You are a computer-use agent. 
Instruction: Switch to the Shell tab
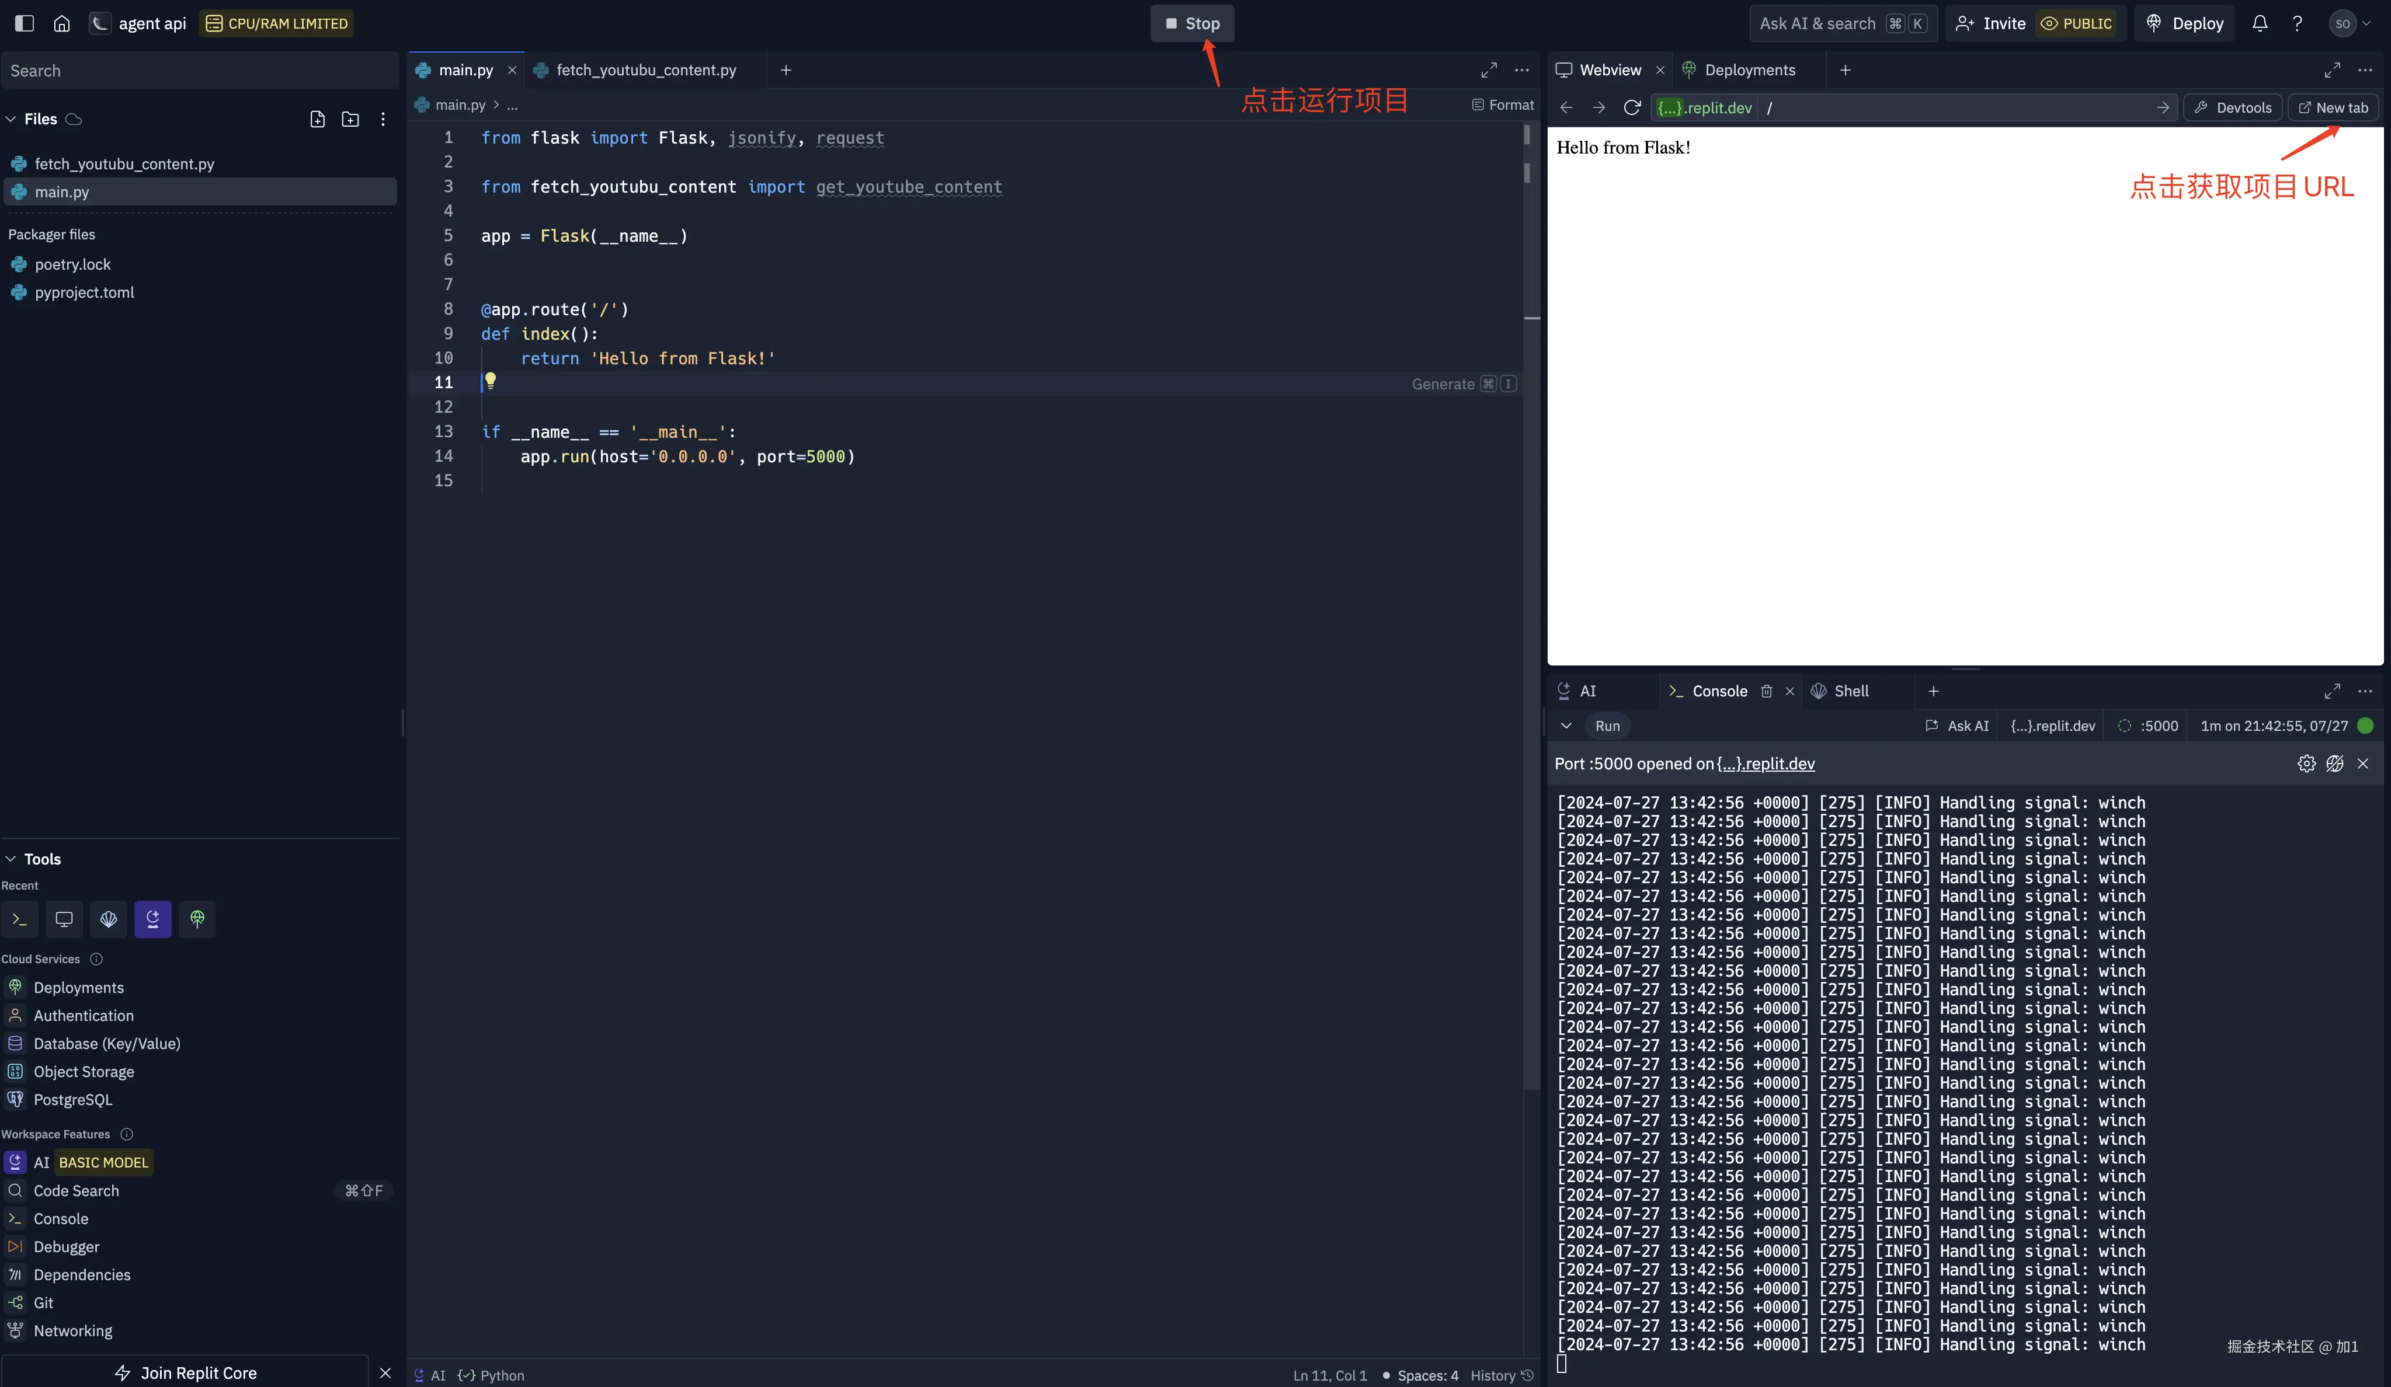point(1849,691)
